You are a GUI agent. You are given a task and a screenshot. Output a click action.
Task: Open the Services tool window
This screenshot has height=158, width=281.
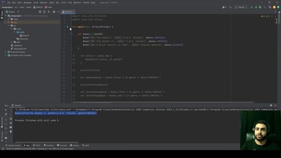(x=74, y=145)
